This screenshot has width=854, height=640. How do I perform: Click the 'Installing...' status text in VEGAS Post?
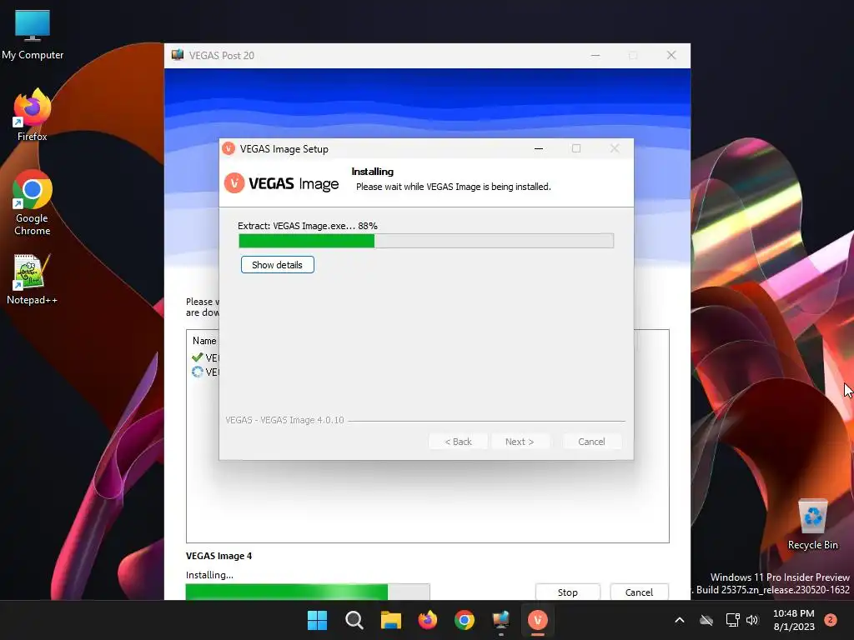coord(209,575)
